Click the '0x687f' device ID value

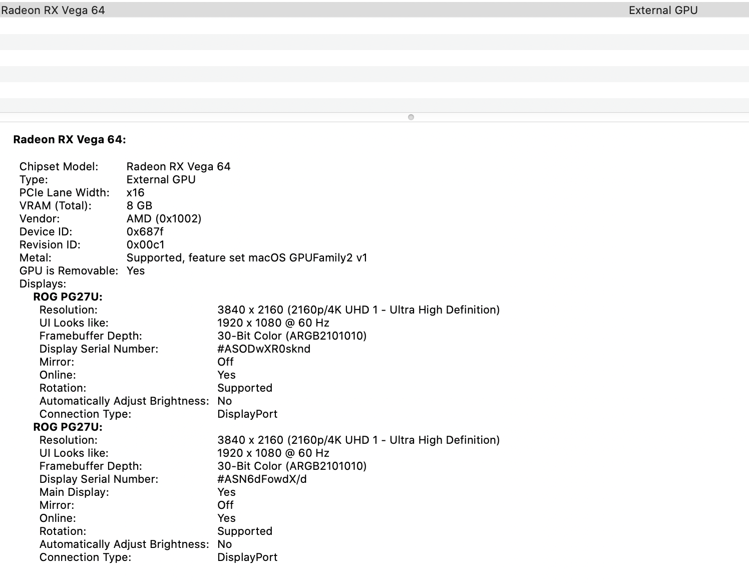pos(145,232)
